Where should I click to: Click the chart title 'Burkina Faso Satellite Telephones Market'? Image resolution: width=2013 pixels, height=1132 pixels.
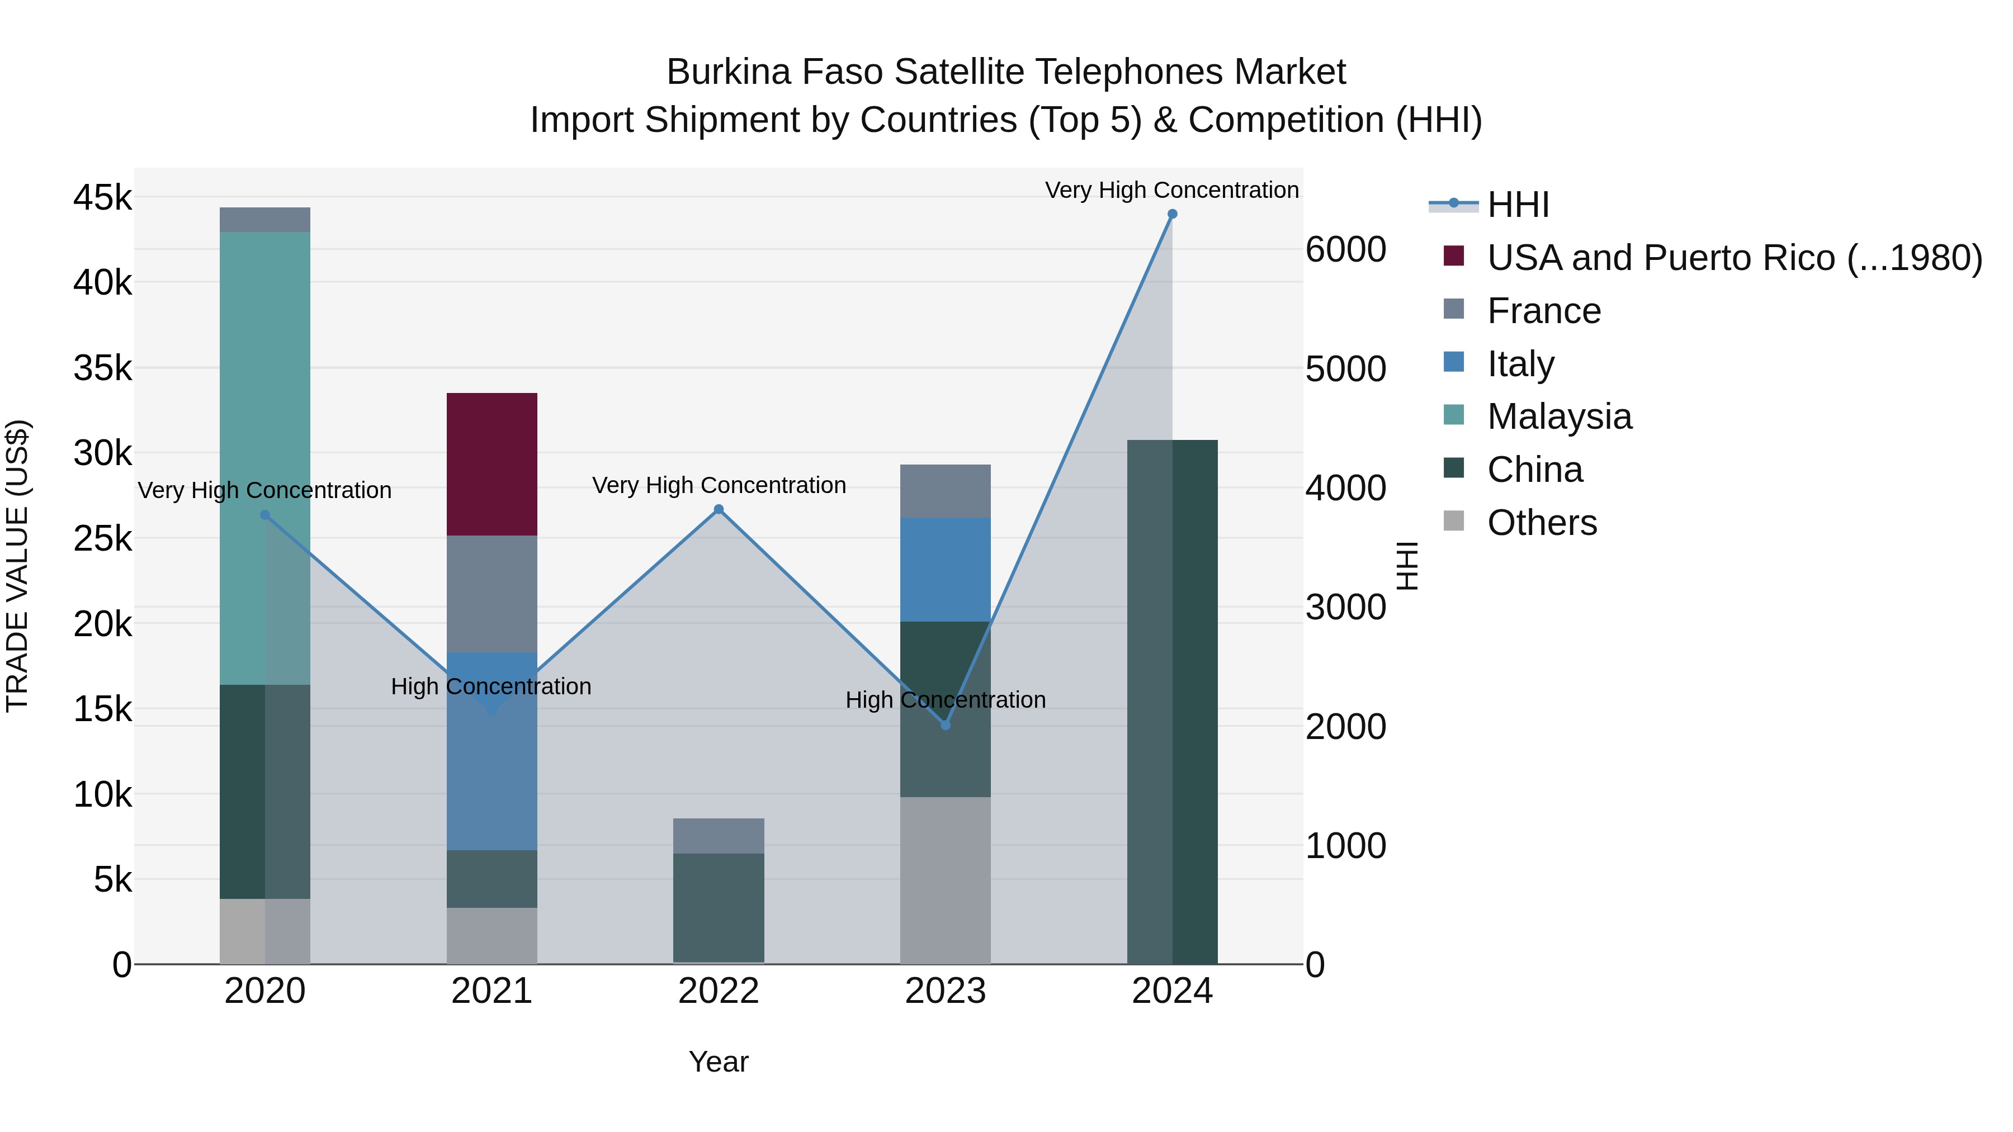pyautogui.click(x=1006, y=72)
